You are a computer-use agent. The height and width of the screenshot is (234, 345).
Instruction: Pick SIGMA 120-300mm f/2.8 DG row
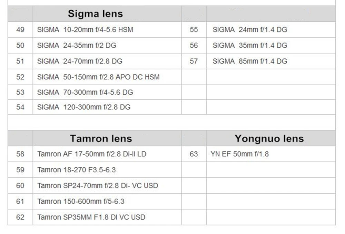pos(83,107)
